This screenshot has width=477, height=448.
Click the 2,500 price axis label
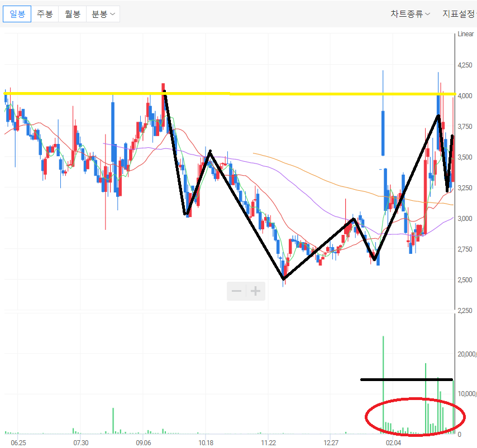[465, 280]
